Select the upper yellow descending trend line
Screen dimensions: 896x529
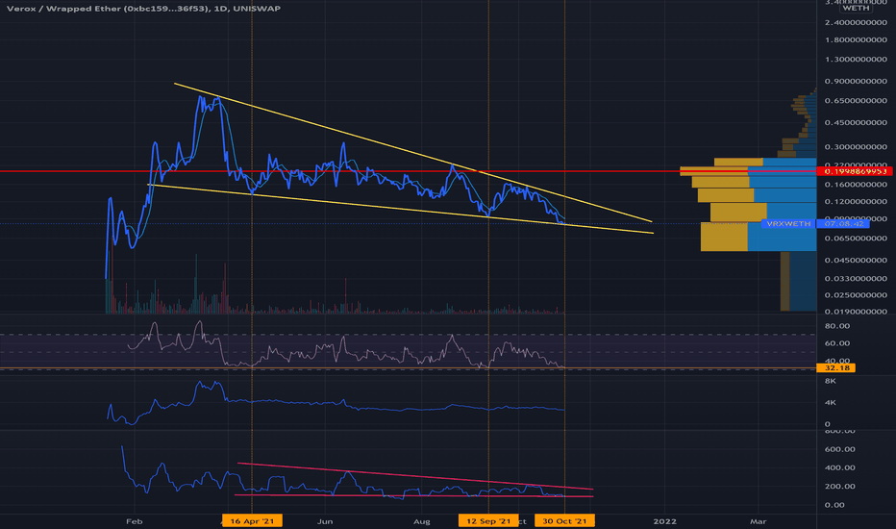click(x=412, y=152)
